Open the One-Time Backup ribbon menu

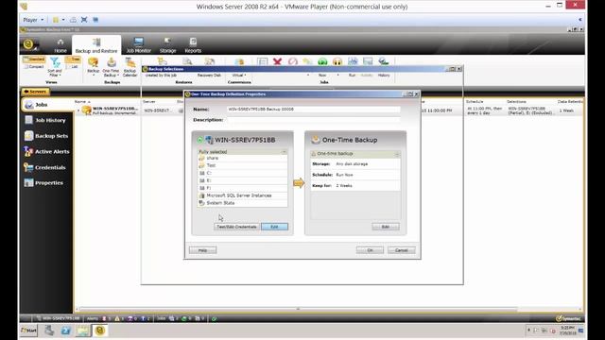(x=111, y=67)
